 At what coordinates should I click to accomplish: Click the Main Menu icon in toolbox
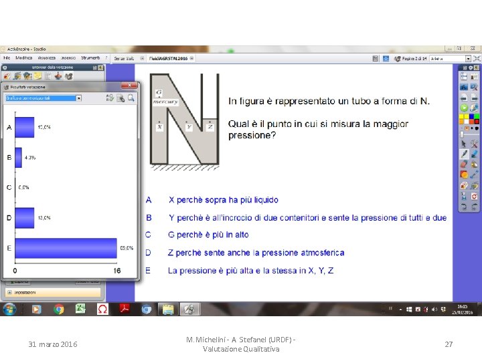tap(464, 77)
